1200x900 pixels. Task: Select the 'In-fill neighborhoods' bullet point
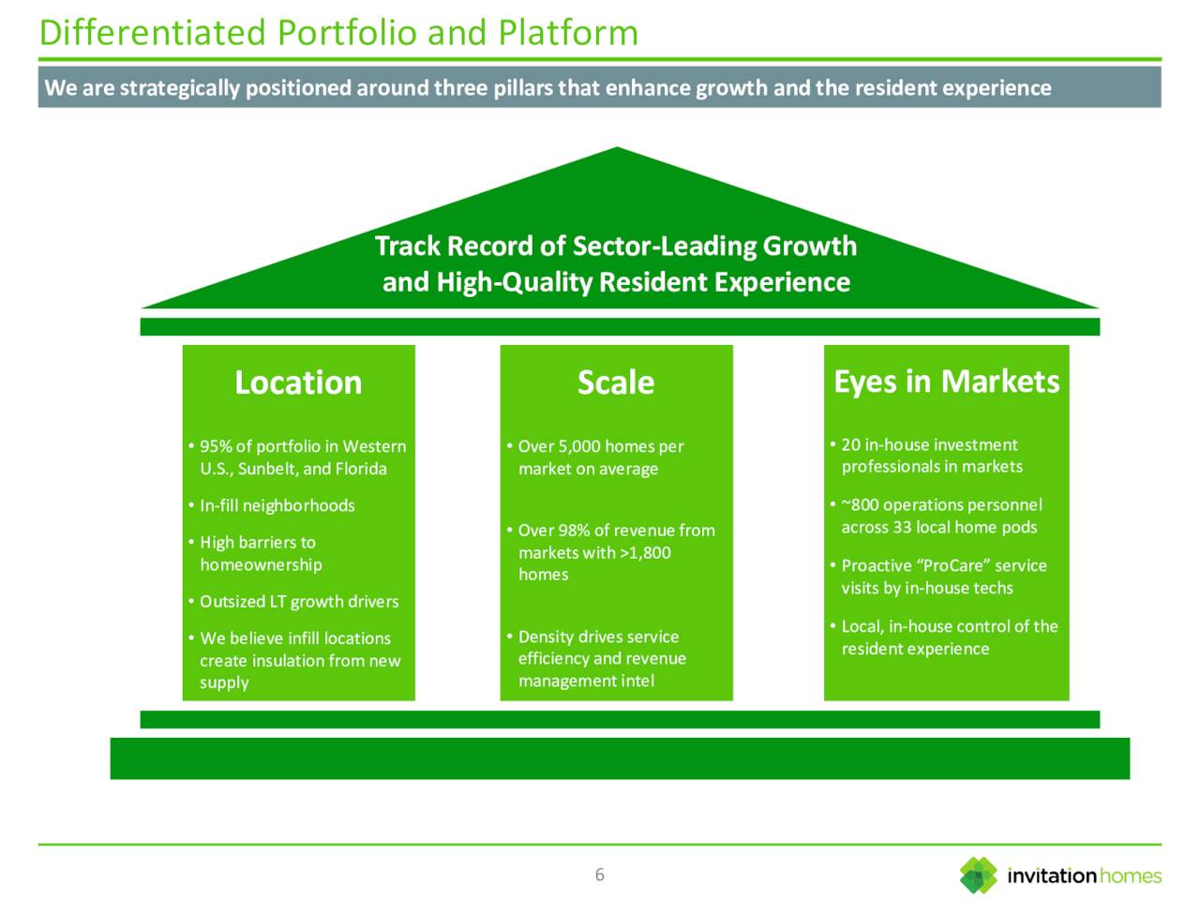coord(277,504)
